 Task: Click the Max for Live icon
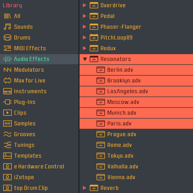pyautogui.click(x=7, y=80)
